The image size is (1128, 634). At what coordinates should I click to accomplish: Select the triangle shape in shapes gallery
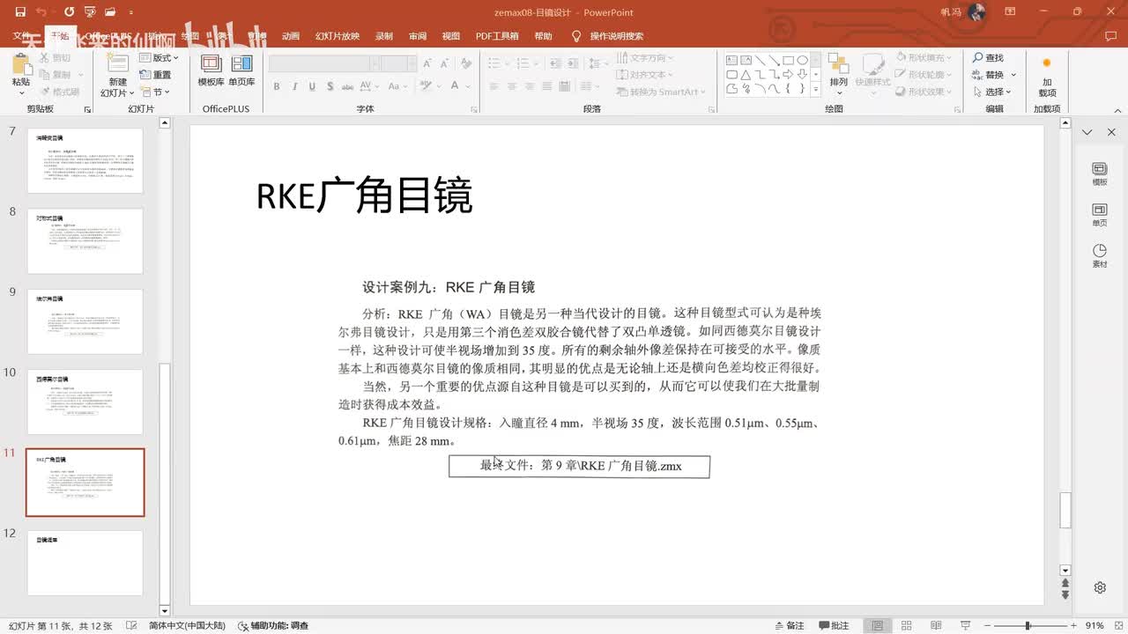[746, 75]
